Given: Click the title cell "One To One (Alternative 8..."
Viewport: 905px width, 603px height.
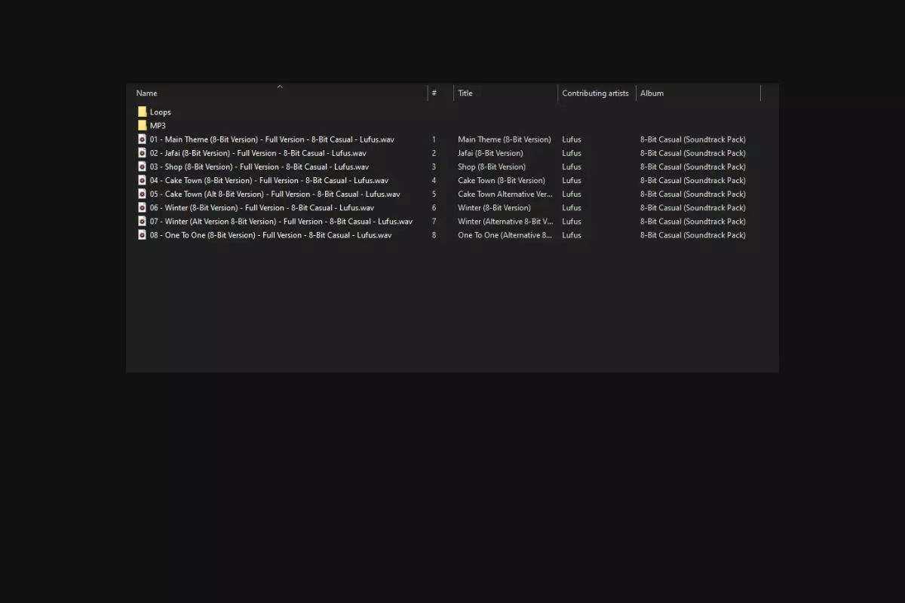Looking at the screenshot, I should tap(505, 234).
